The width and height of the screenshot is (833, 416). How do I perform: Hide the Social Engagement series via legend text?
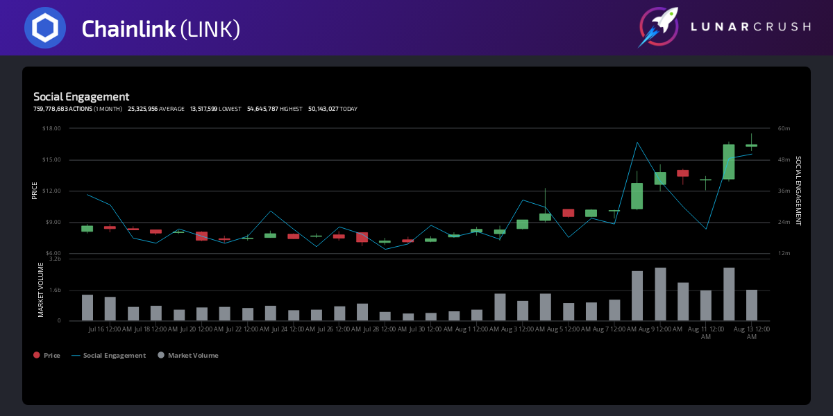(x=115, y=355)
